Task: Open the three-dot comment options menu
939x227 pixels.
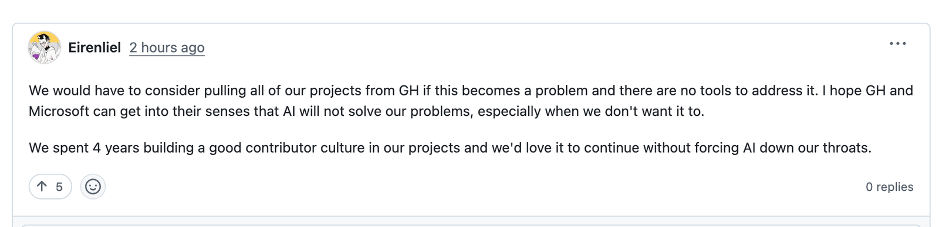Action: click(897, 44)
